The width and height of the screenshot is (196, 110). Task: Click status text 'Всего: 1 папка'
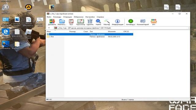pyautogui.click(x=128, y=100)
